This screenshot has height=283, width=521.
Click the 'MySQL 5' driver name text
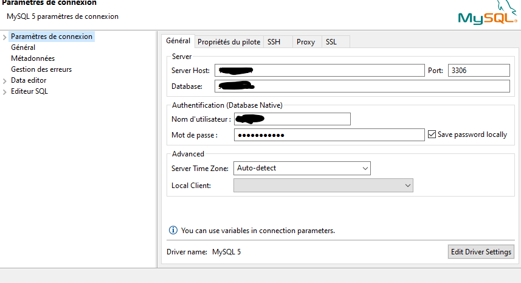(x=226, y=252)
